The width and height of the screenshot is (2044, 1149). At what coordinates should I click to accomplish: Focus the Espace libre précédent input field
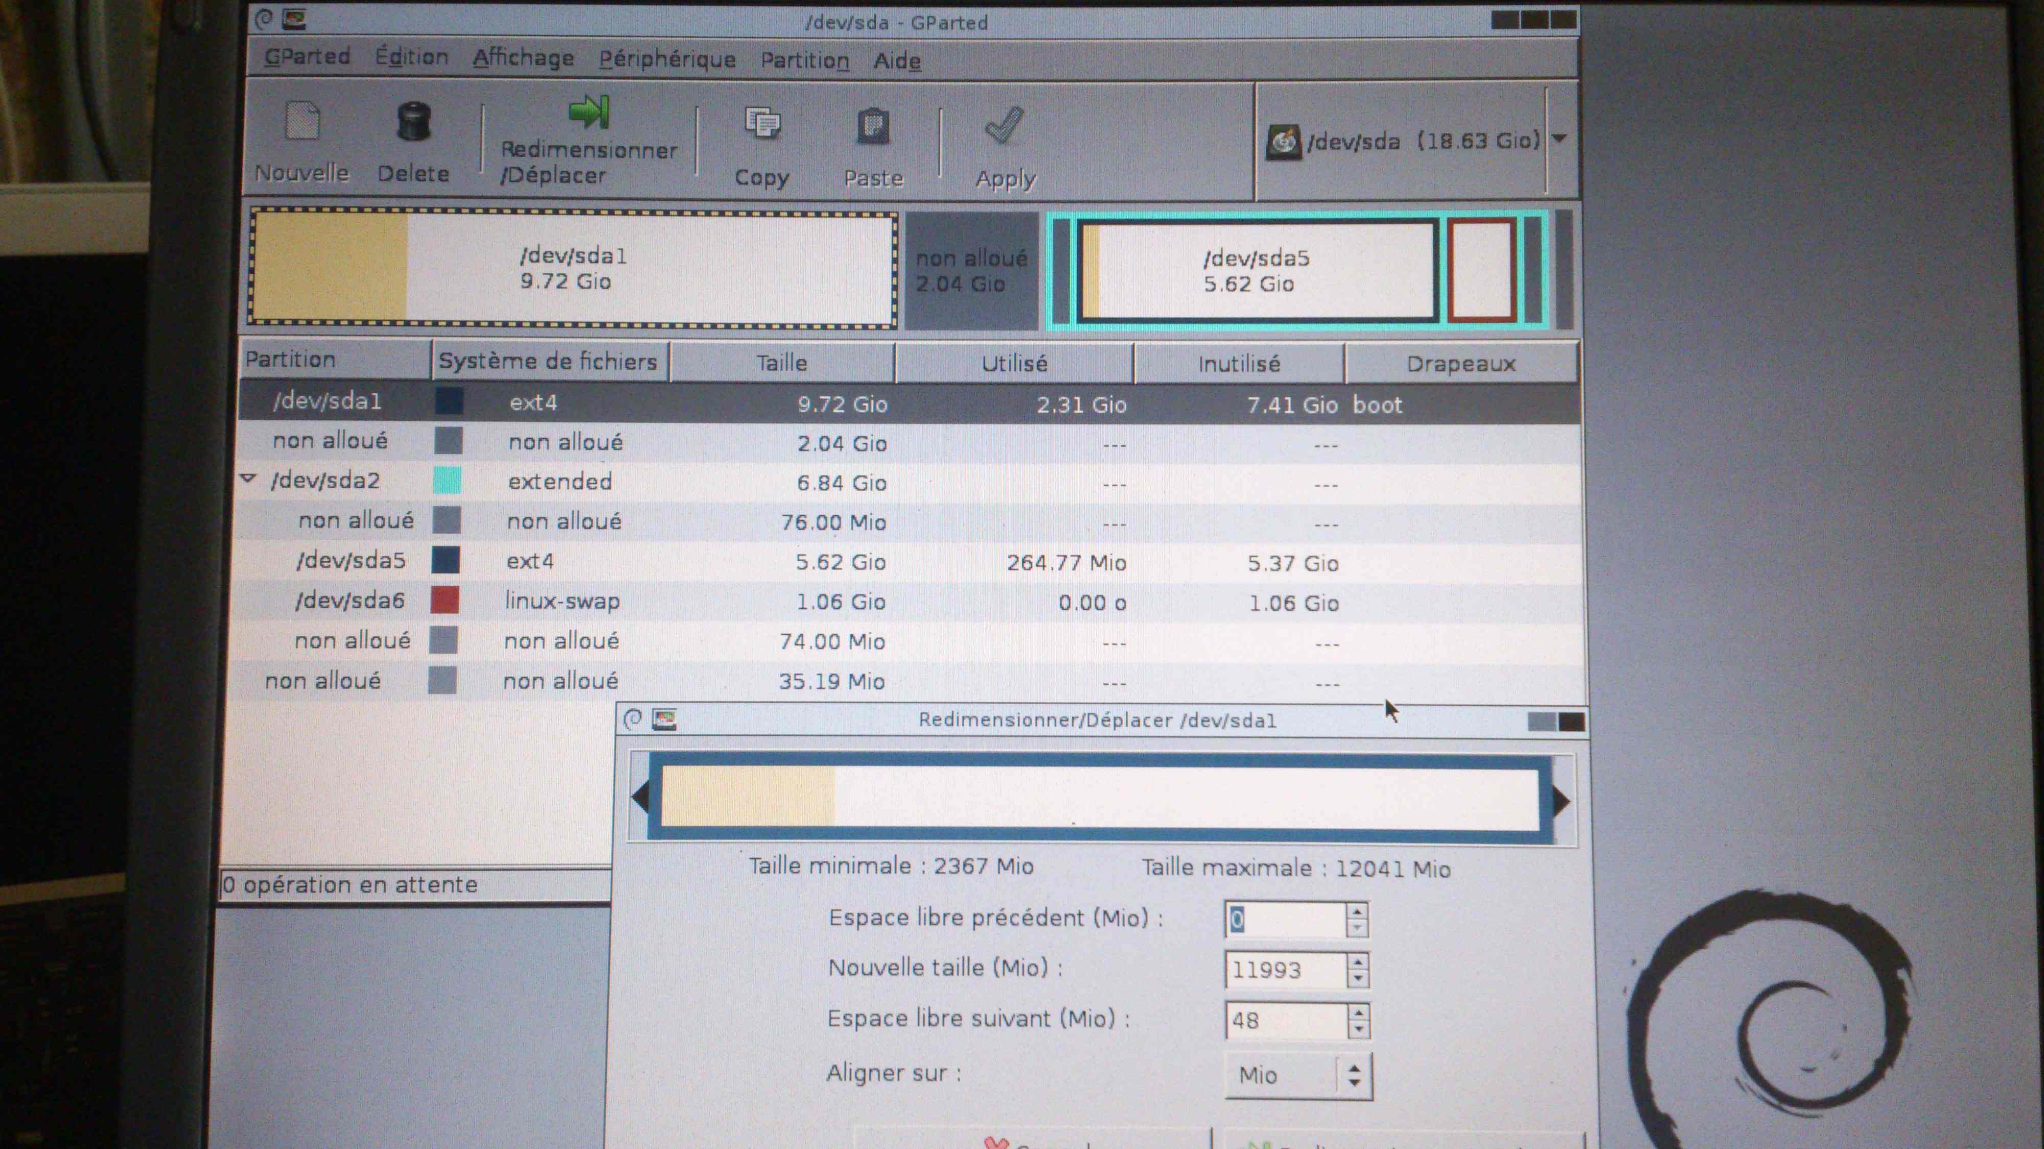pyautogui.click(x=1285, y=920)
